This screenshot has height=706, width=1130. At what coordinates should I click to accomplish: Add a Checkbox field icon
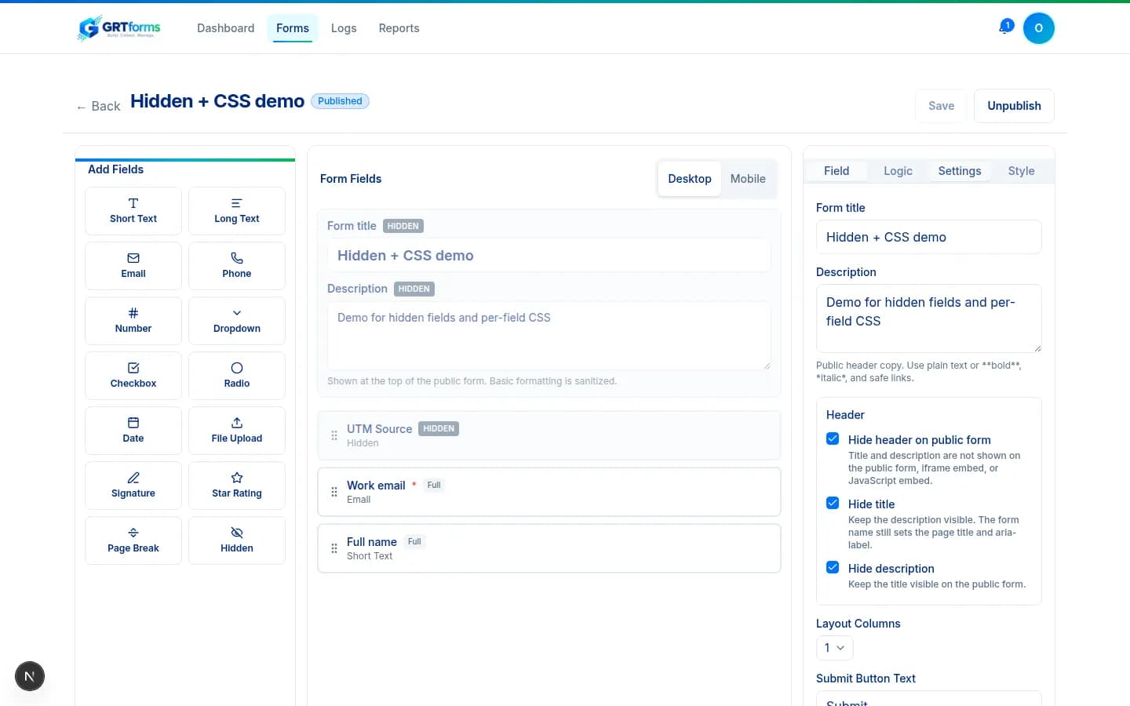(x=133, y=368)
